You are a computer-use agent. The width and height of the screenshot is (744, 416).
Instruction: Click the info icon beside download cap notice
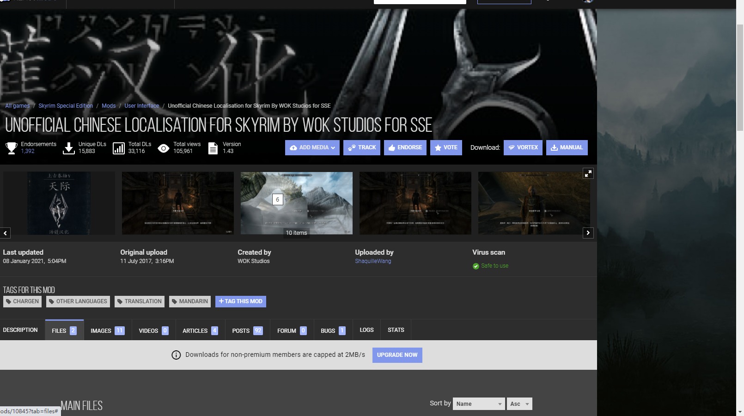[x=176, y=355]
